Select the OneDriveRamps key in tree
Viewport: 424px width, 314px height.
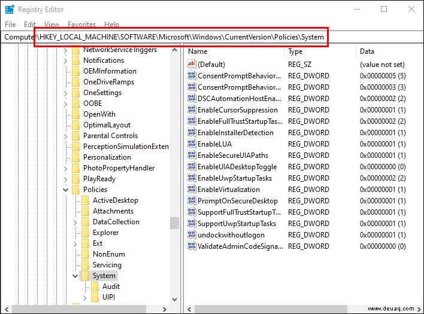pos(108,82)
